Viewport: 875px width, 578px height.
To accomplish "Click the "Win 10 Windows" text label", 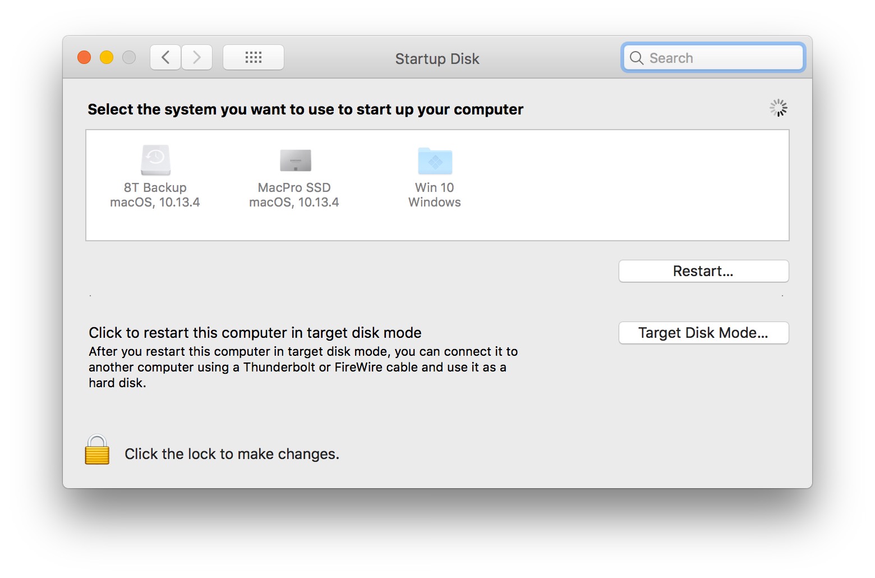I will pos(435,195).
